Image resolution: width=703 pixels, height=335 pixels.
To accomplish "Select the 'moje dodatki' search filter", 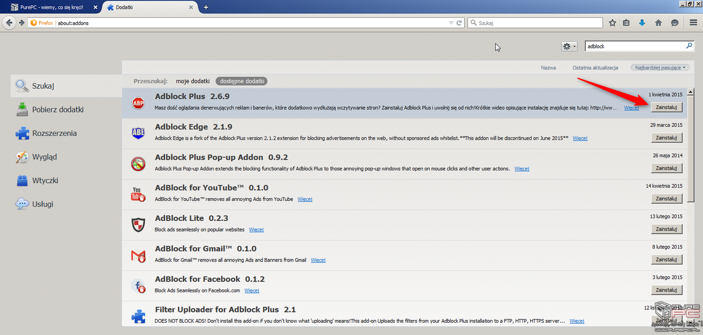I will point(192,81).
